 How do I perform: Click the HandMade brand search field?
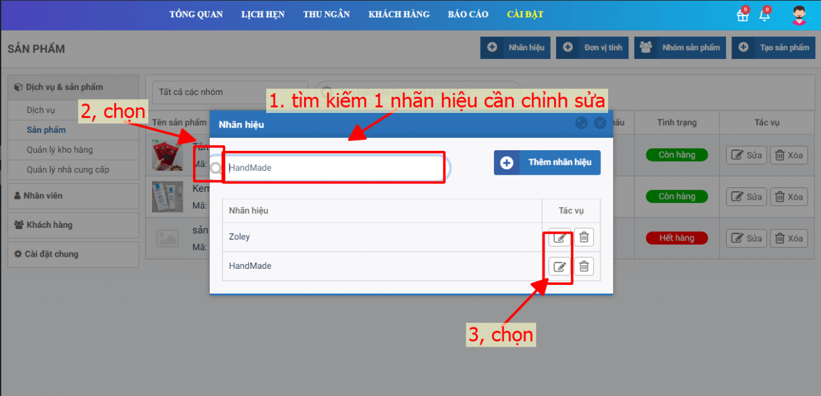click(x=334, y=168)
